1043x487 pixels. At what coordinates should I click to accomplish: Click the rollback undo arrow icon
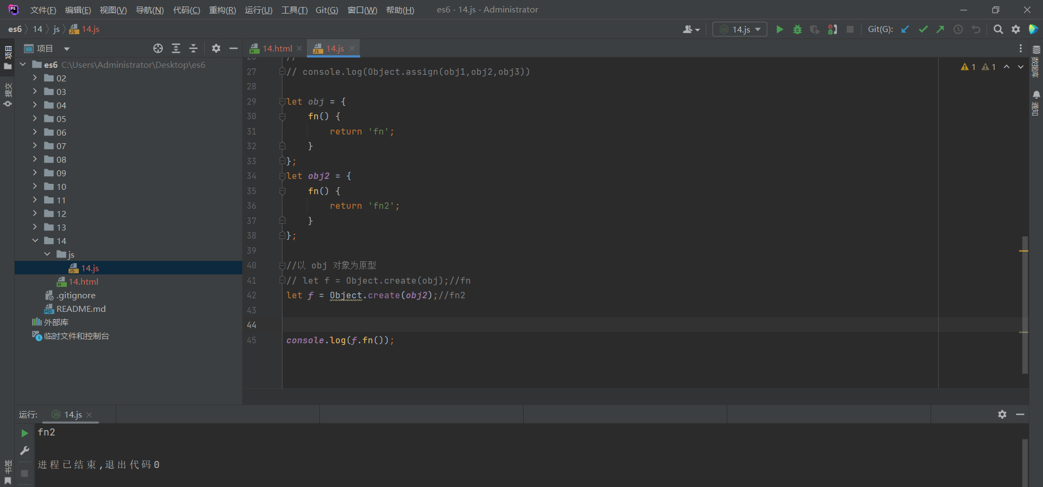point(976,29)
